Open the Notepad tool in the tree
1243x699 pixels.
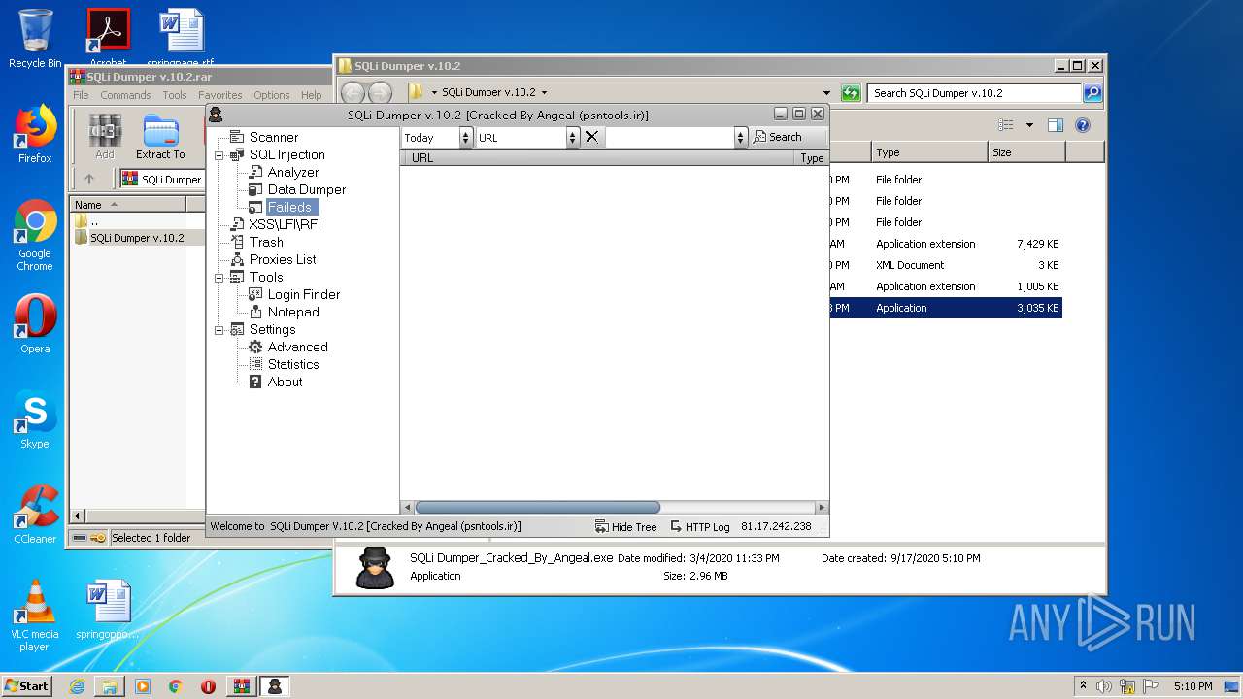click(x=293, y=312)
